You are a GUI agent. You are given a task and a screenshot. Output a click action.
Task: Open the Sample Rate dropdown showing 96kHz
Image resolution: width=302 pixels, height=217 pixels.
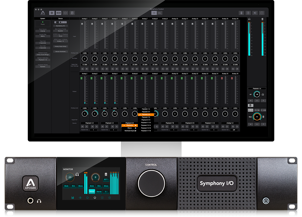pyautogui.click(x=43, y=36)
